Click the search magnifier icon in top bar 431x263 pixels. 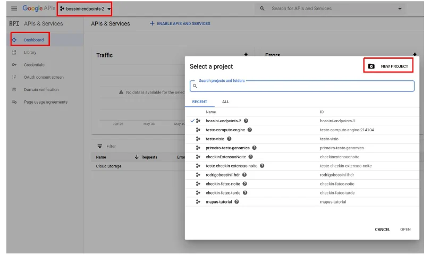click(262, 9)
